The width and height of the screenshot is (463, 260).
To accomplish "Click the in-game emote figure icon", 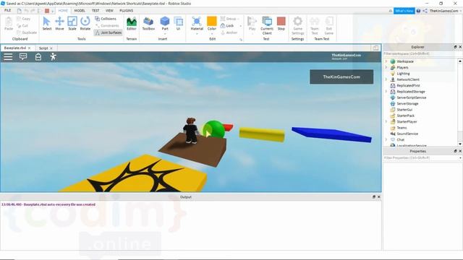I will tap(53, 56).
